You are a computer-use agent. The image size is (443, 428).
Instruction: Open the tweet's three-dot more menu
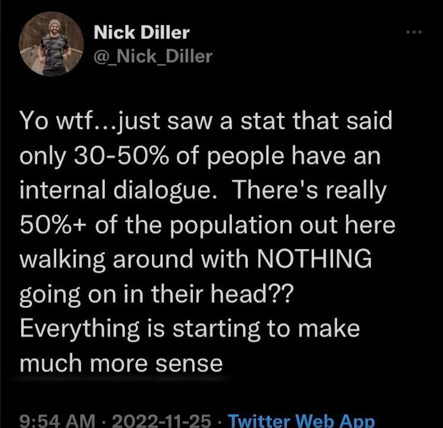(x=414, y=32)
